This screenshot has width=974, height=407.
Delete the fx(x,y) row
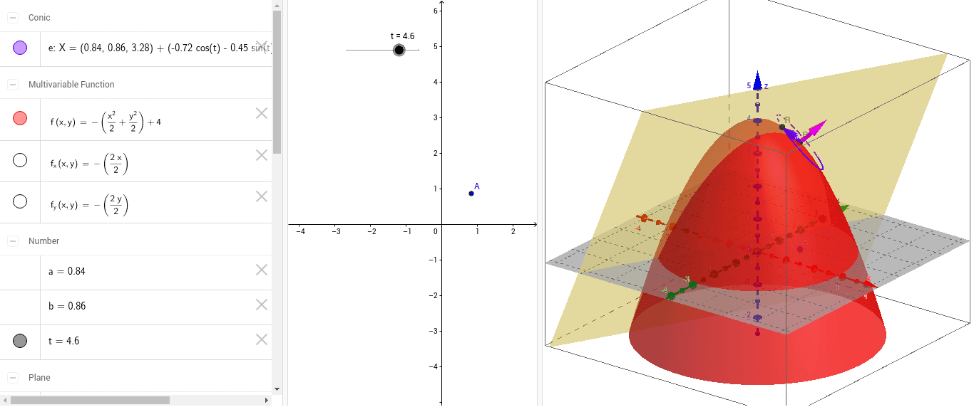coord(262,155)
